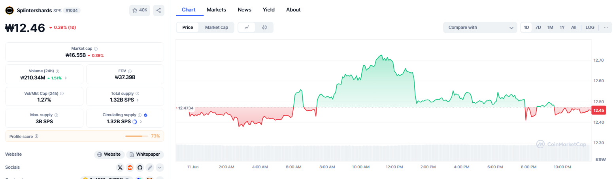
Task: Set chart range to 1D
Action: (526, 27)
